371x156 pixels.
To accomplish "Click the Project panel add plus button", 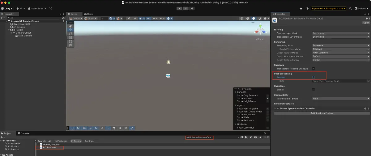I will tap(2, 137).
